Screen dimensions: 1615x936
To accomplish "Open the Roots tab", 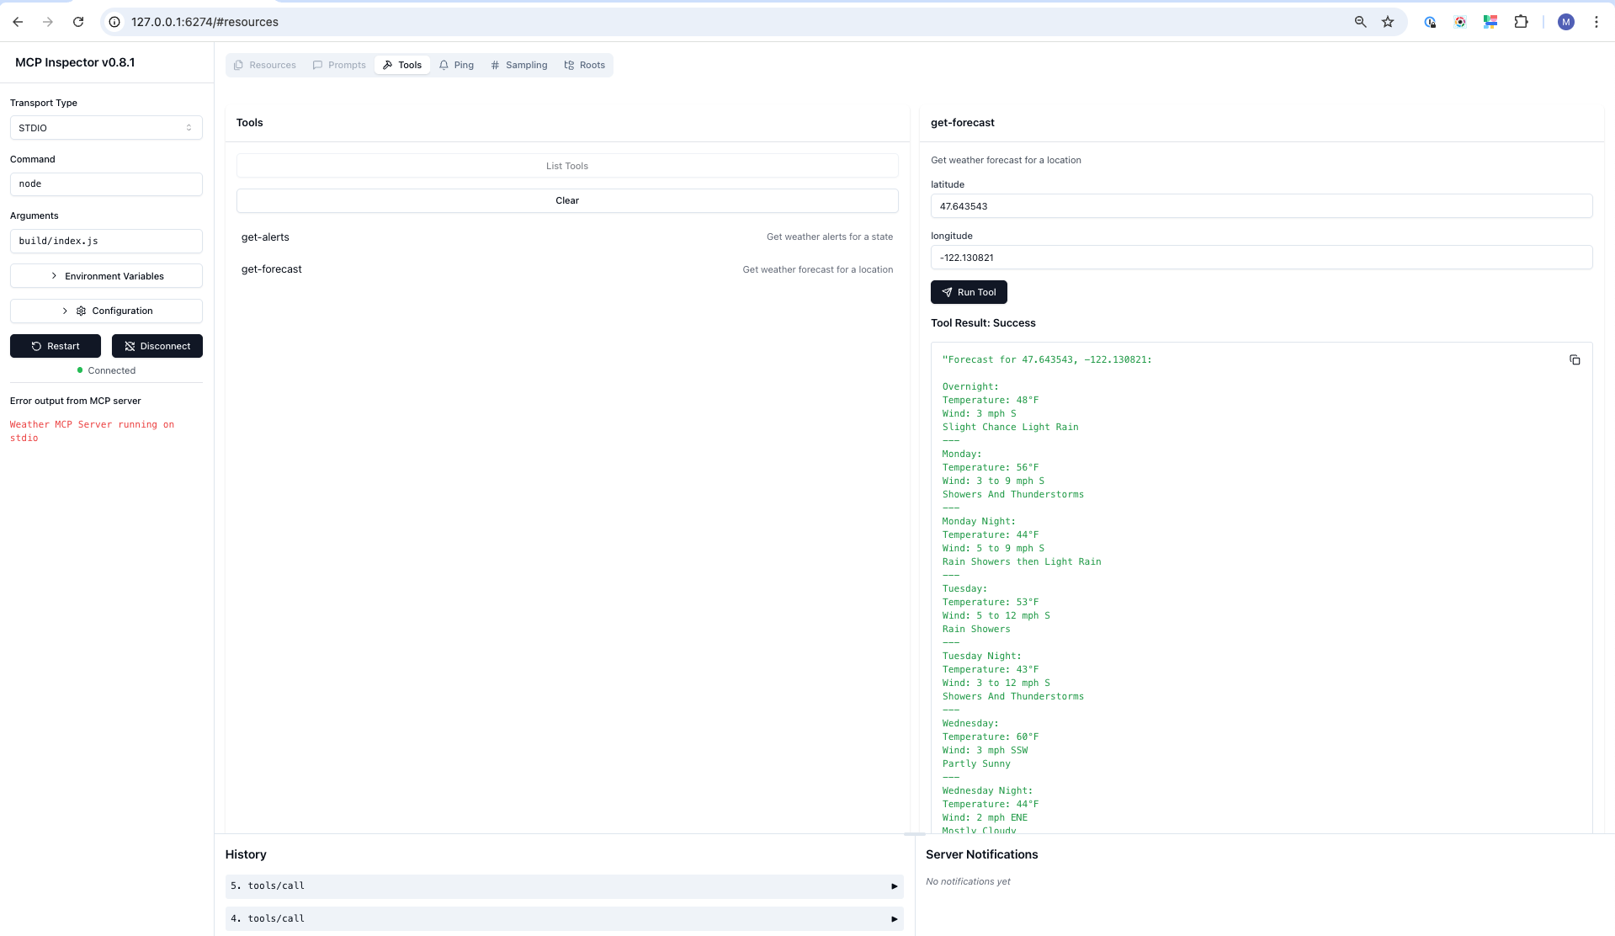I will point(585,65).
